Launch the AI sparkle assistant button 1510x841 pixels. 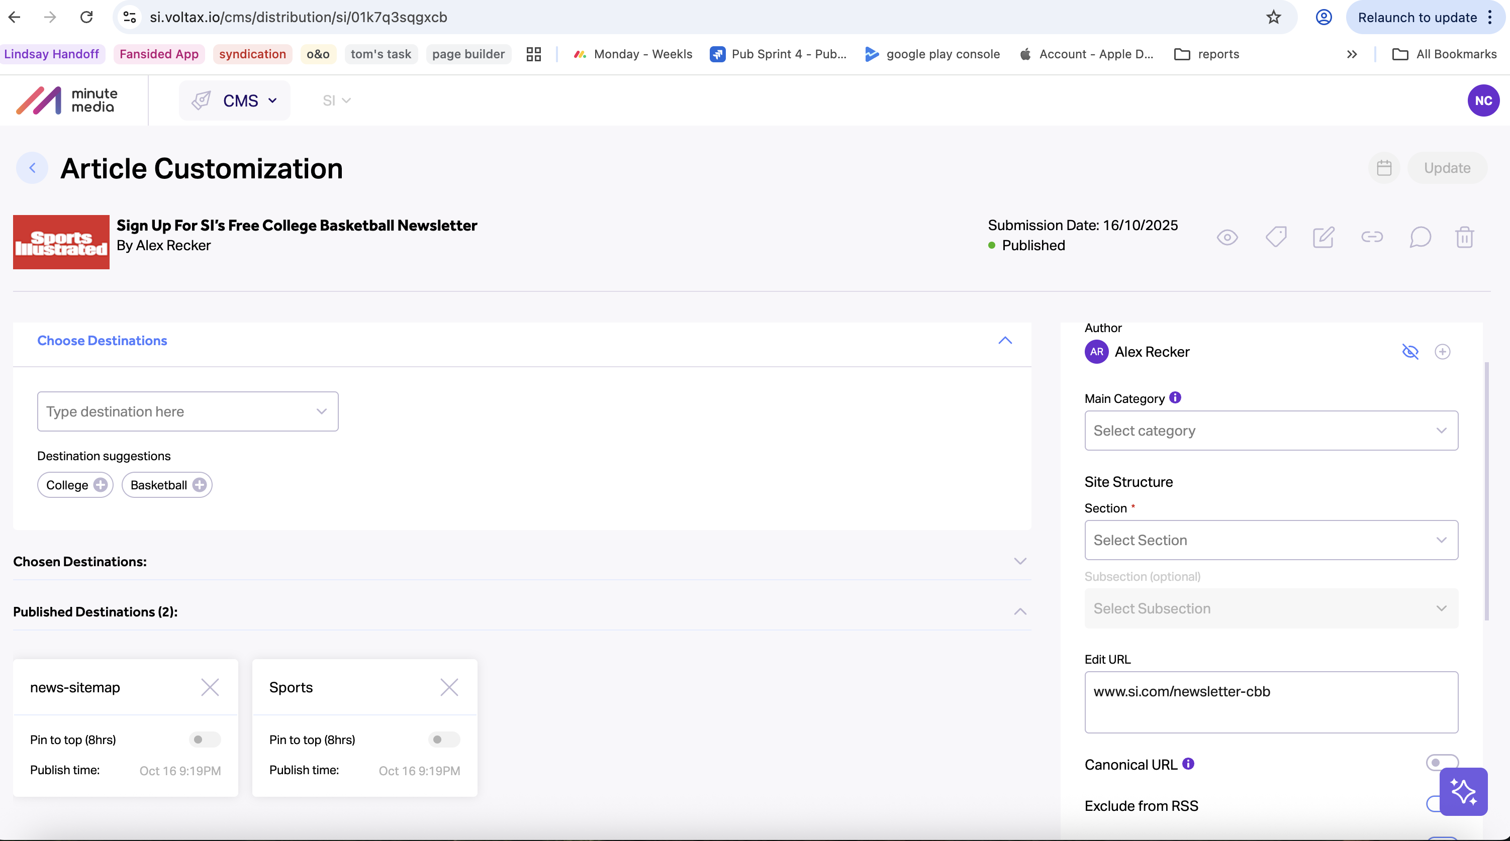pyautogui.click(x=1463, y=792)
